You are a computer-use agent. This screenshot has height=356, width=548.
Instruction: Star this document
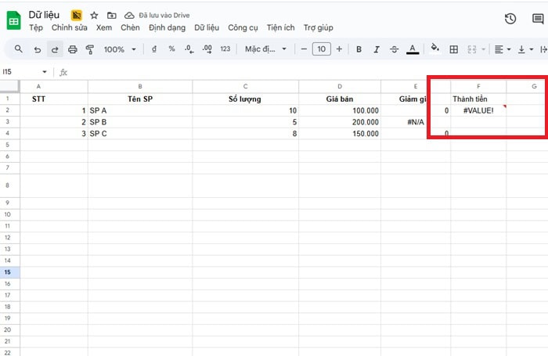point(94,15)
